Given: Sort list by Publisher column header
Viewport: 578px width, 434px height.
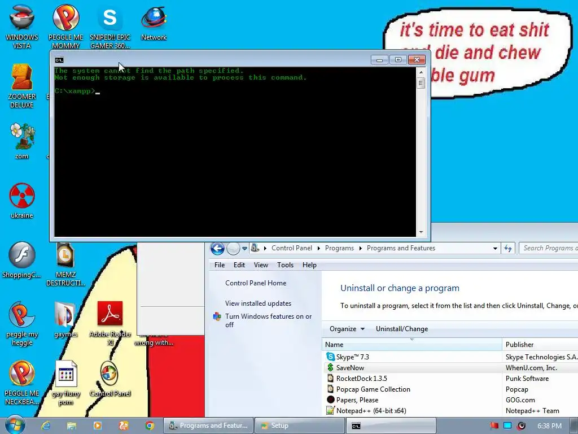Looking at the screenshot, I should [540, 344].
